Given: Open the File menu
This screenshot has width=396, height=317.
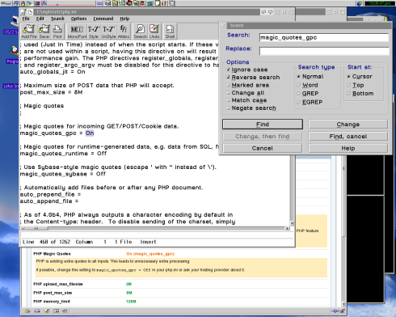Looking at the screenshot, I should click(x=26, y=19).
